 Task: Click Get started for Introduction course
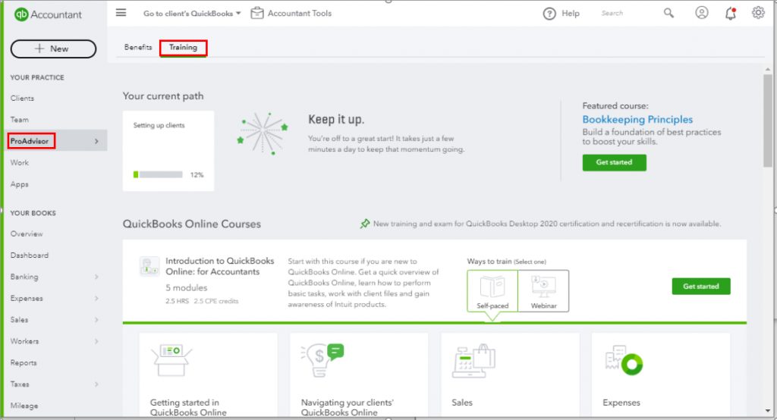pyautogui.click(x=700, y=287)
